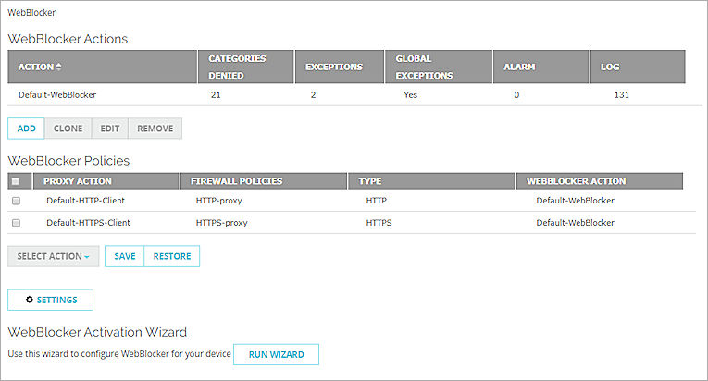
Task: Click the Proxy Action column header
Action: coord(78,181)
